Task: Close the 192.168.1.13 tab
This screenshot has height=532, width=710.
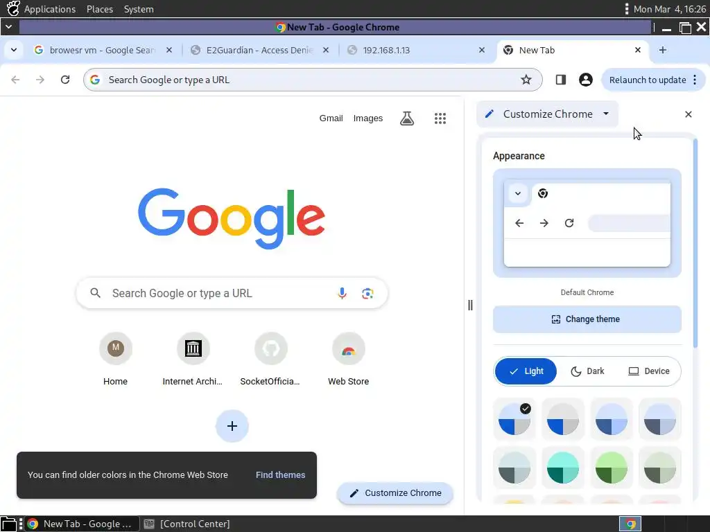Action: click(482, 50)
